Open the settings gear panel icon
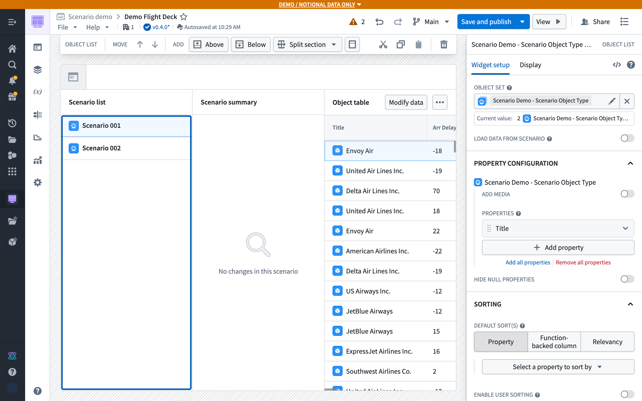 coord(37,182)
